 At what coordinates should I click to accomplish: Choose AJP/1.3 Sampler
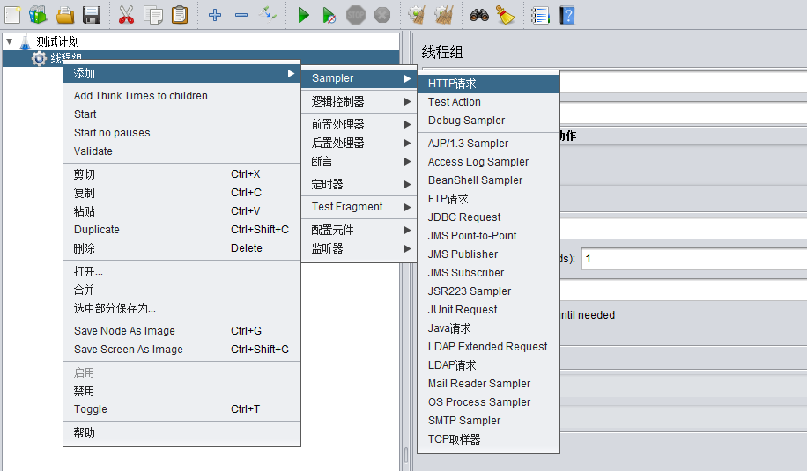(488, 143)
